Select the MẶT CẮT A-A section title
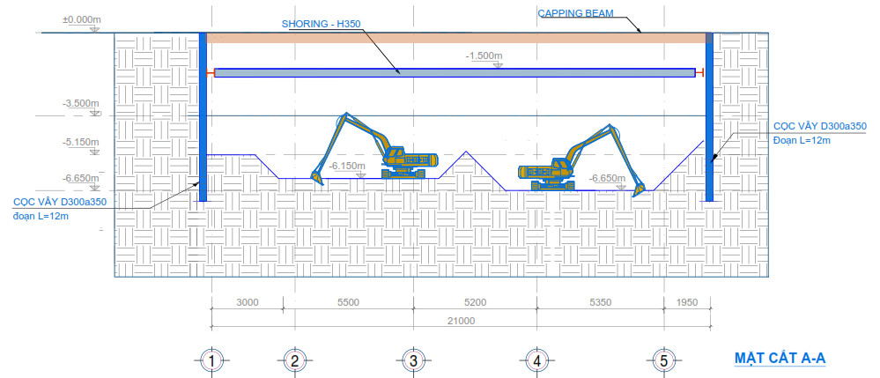This screenshot has width=880, height=378. tap(780, 359)
